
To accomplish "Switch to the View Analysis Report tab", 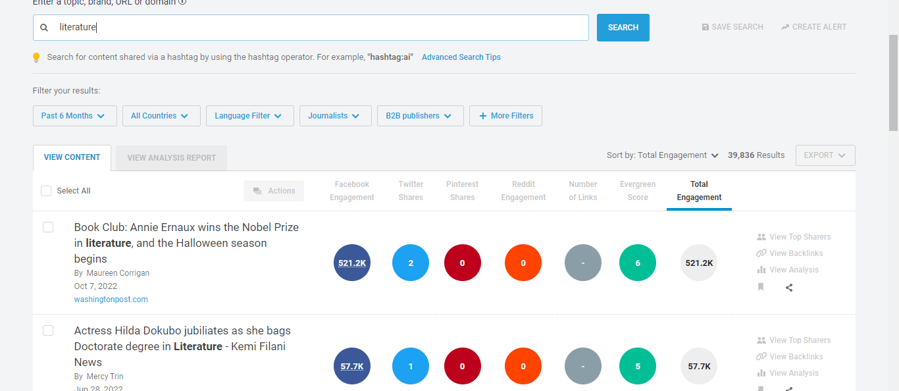I will (170, 157).
